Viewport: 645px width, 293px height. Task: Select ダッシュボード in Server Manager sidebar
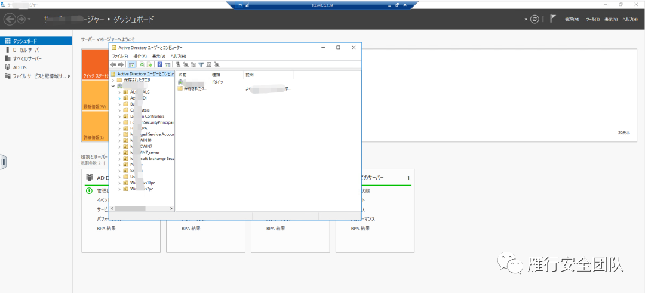pyautogui.click(x=36, y=41)
